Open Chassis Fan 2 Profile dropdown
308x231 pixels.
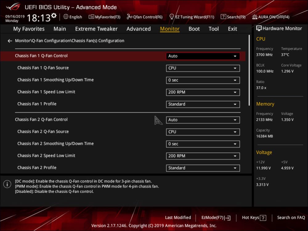(203, 168)
